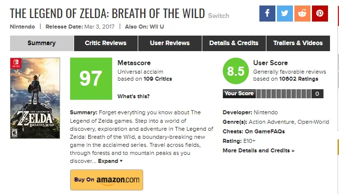Pin this game on Pinterest

tap(320, 14)
